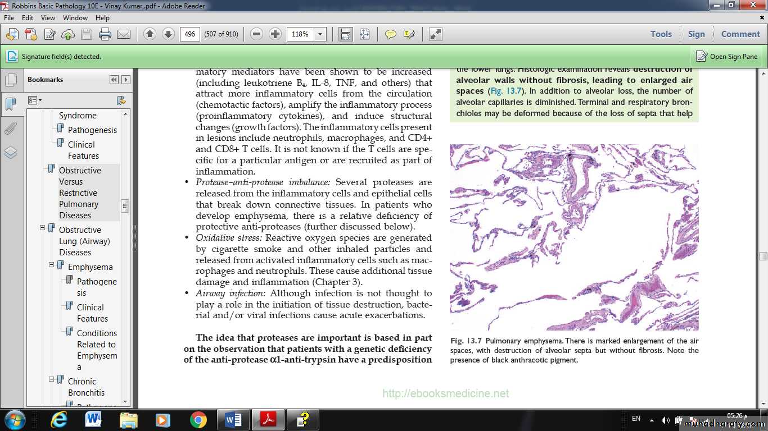768x431 pixels.
Task: Open the View menu
Action: [48, 18]
